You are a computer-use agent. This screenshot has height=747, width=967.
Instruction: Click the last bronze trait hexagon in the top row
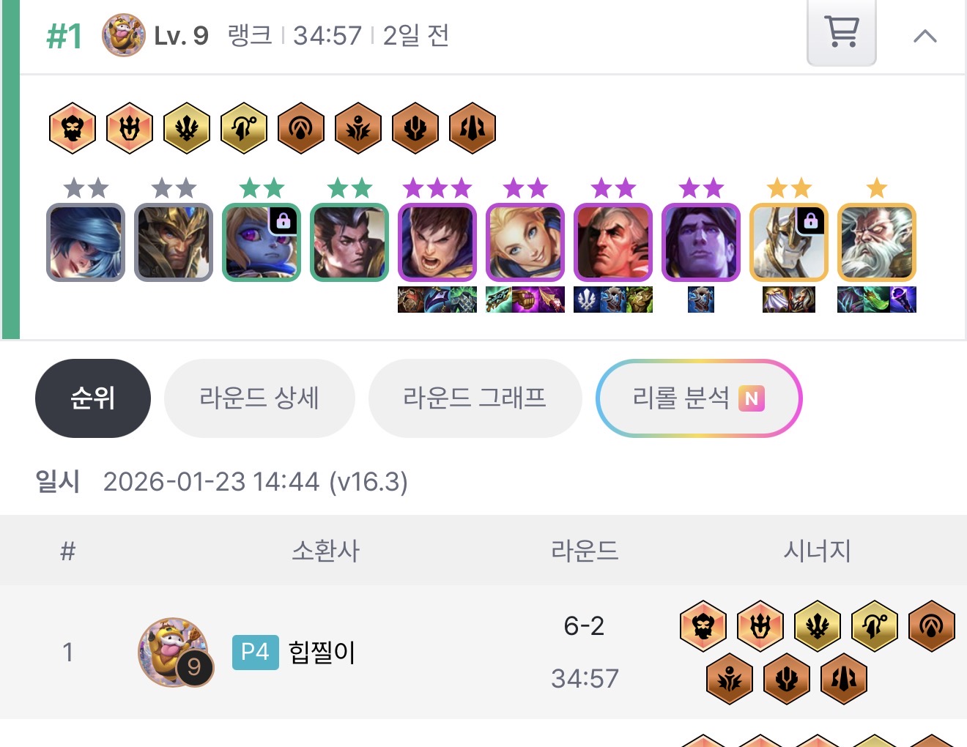[473, 128]
